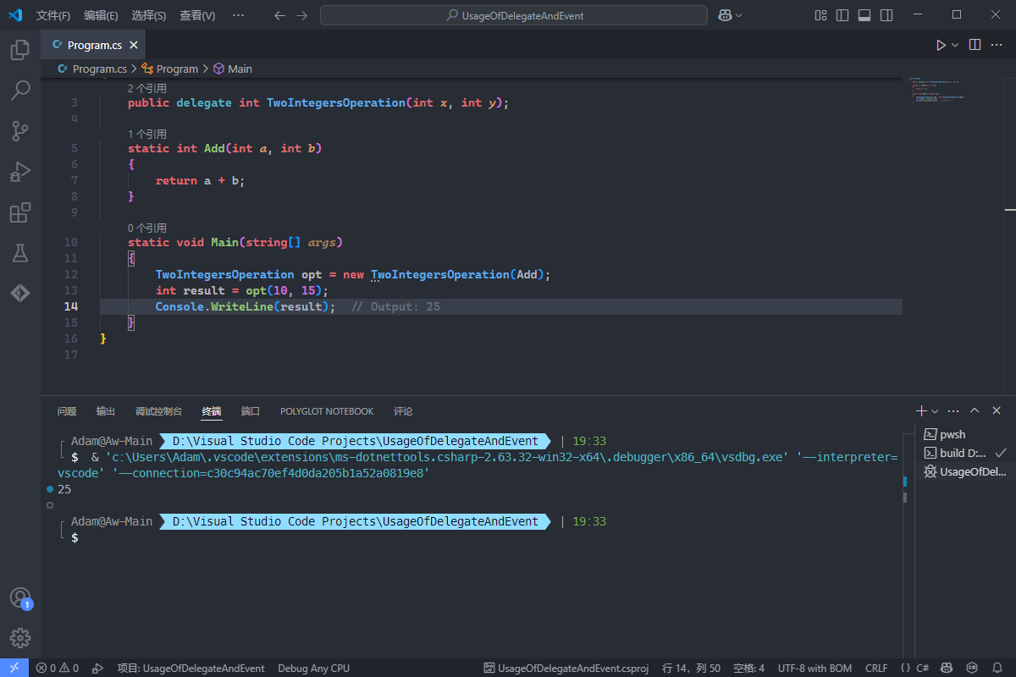The width and height of the screenshot is (1016, 677).
Task: Toggle the bottom panel visibility
Action: (864, 15)
